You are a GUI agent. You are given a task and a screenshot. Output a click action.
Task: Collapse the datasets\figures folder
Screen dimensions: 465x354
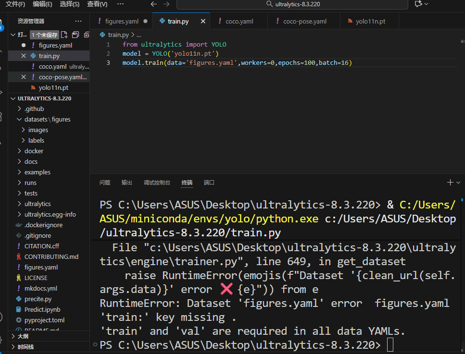click(x=48, y=120)
